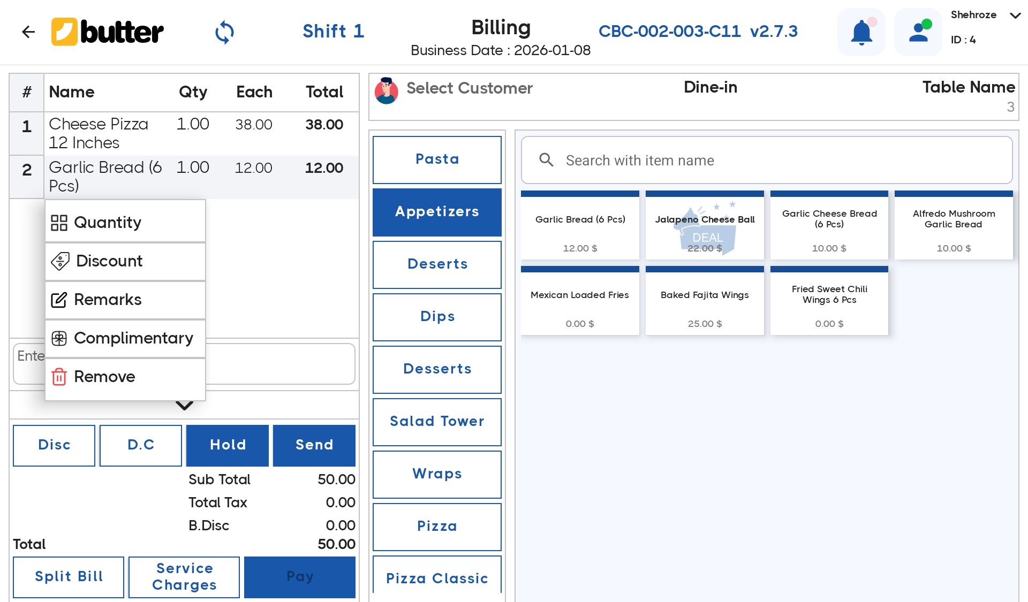1028x602 pixels.
Task: Open the notifications bell
Action: point(861,32)
